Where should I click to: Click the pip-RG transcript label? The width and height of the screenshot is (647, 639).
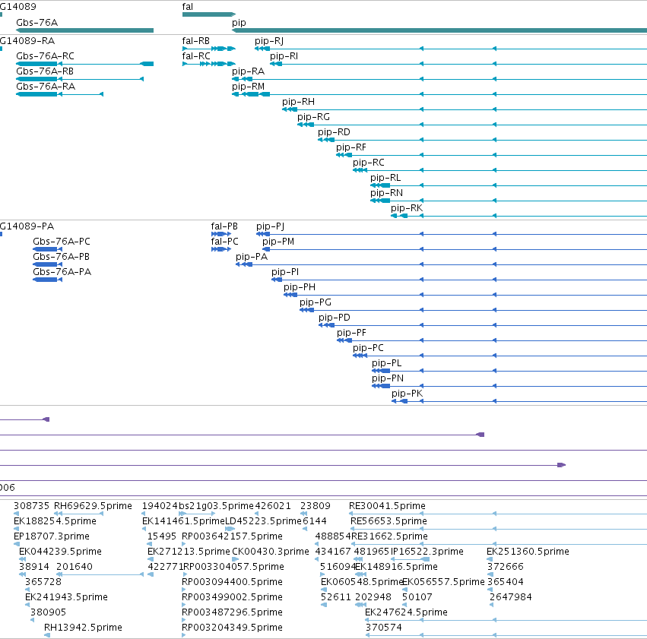(313, 117)
